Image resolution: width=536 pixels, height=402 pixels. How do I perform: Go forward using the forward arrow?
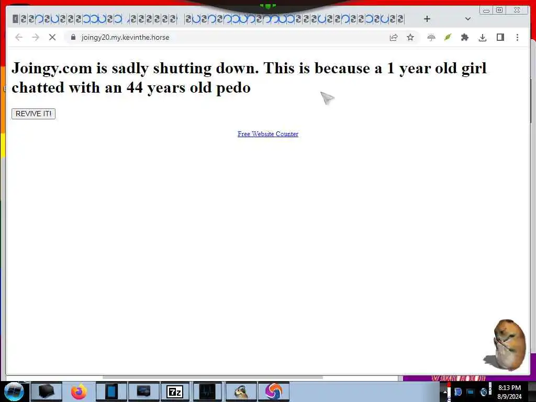[x=36, y=37]
